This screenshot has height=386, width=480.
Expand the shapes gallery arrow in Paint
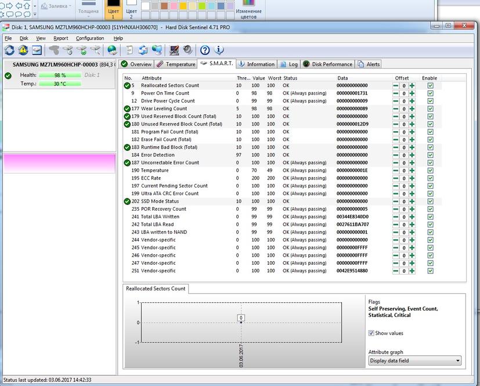tap(35, 14)
